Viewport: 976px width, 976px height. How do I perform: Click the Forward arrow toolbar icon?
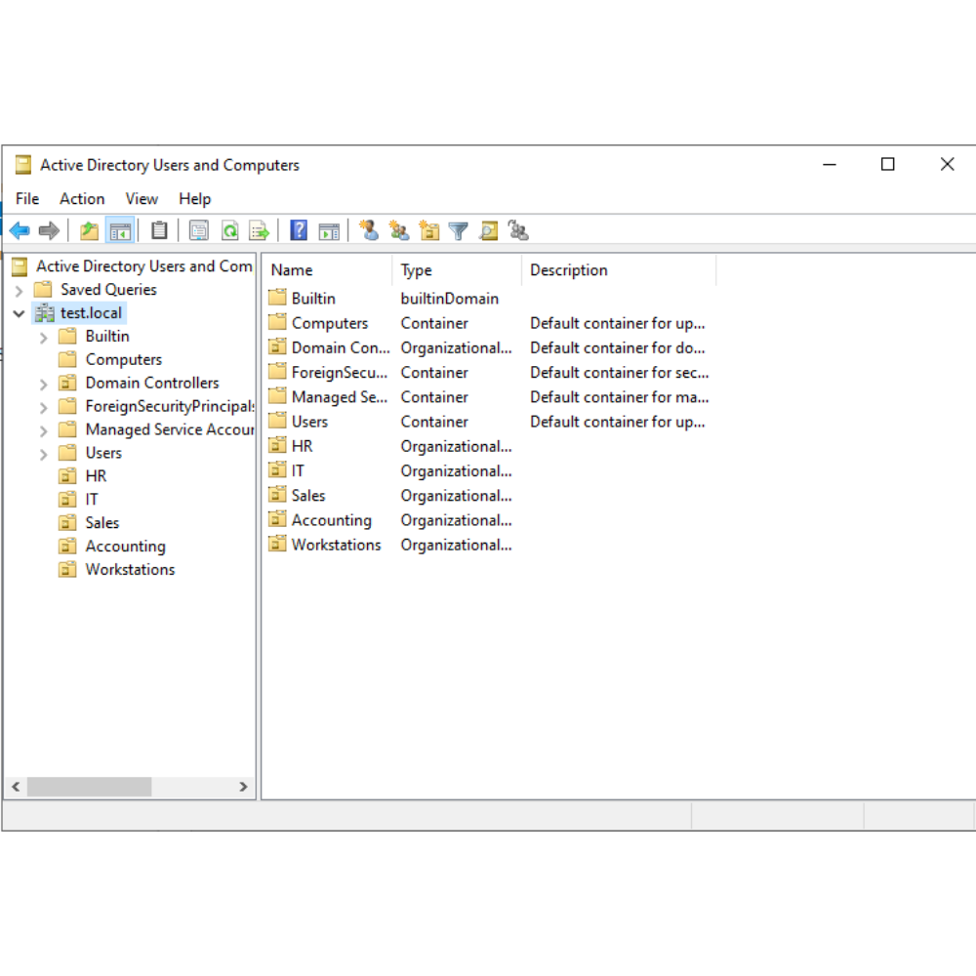click(x=49, y=231)
